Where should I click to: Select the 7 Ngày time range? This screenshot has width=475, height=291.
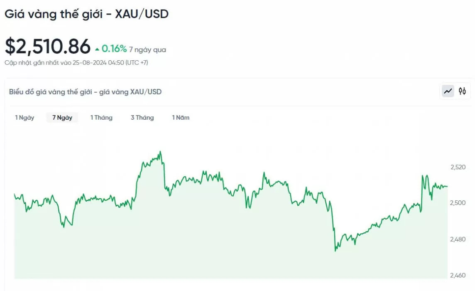click(x=62, y=117)
